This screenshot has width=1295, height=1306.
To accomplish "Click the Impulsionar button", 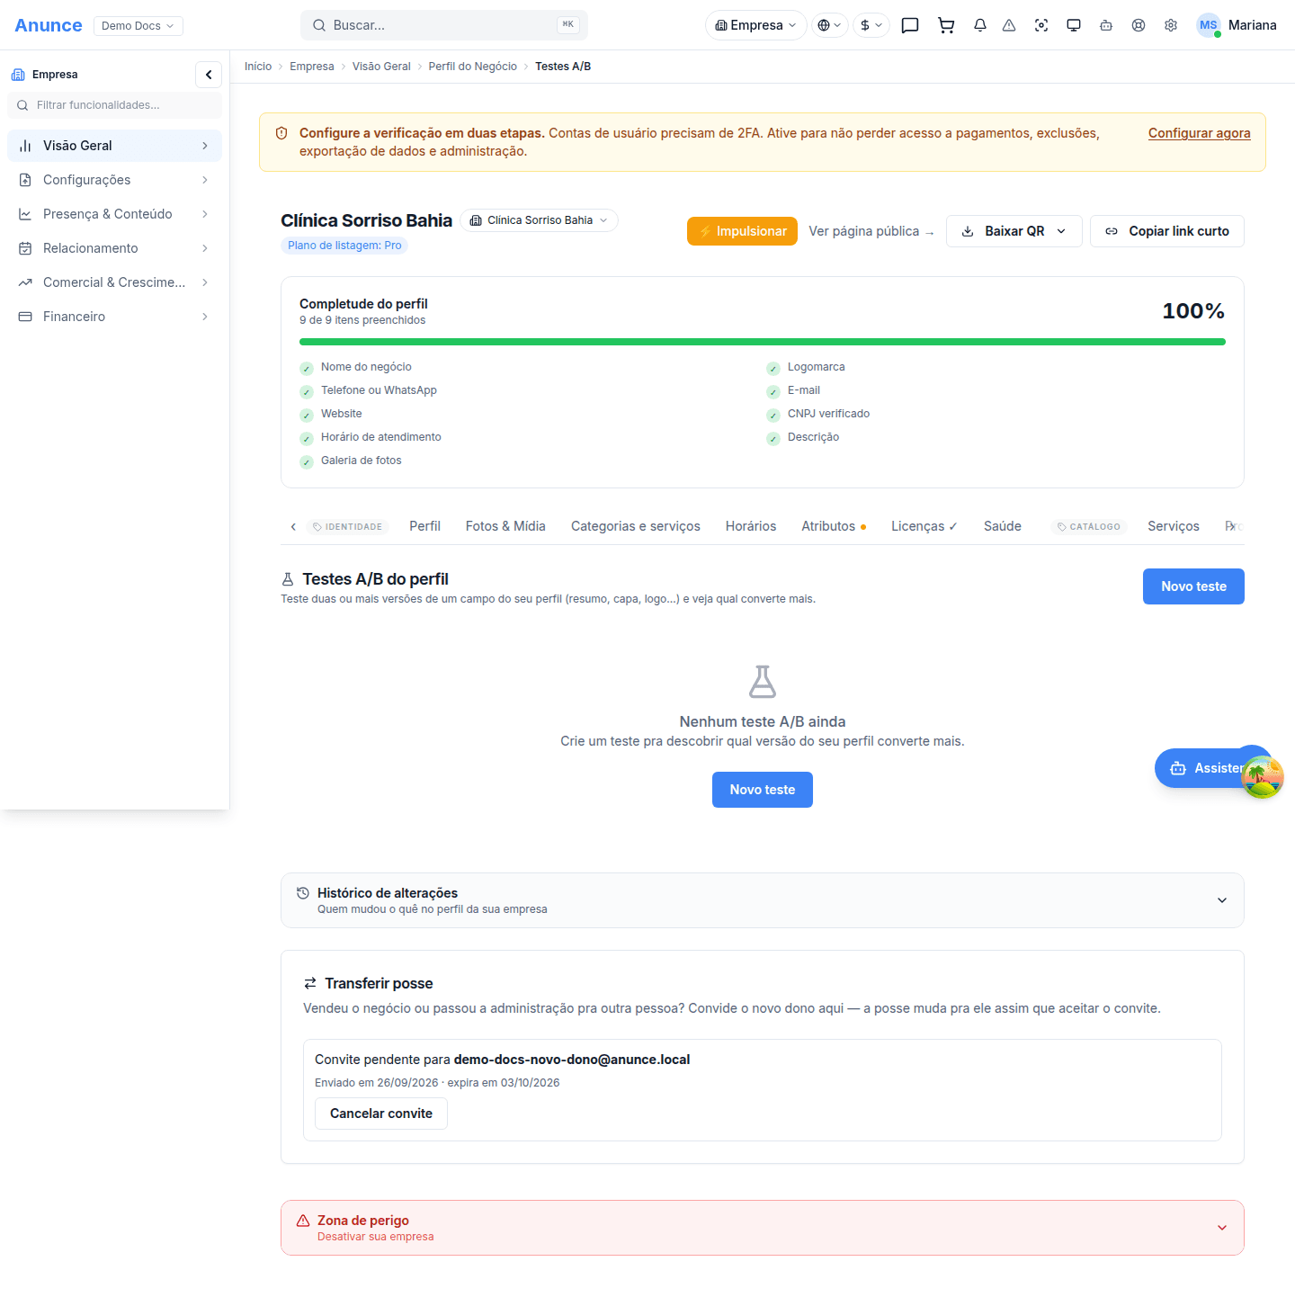I will coord(743,231).
